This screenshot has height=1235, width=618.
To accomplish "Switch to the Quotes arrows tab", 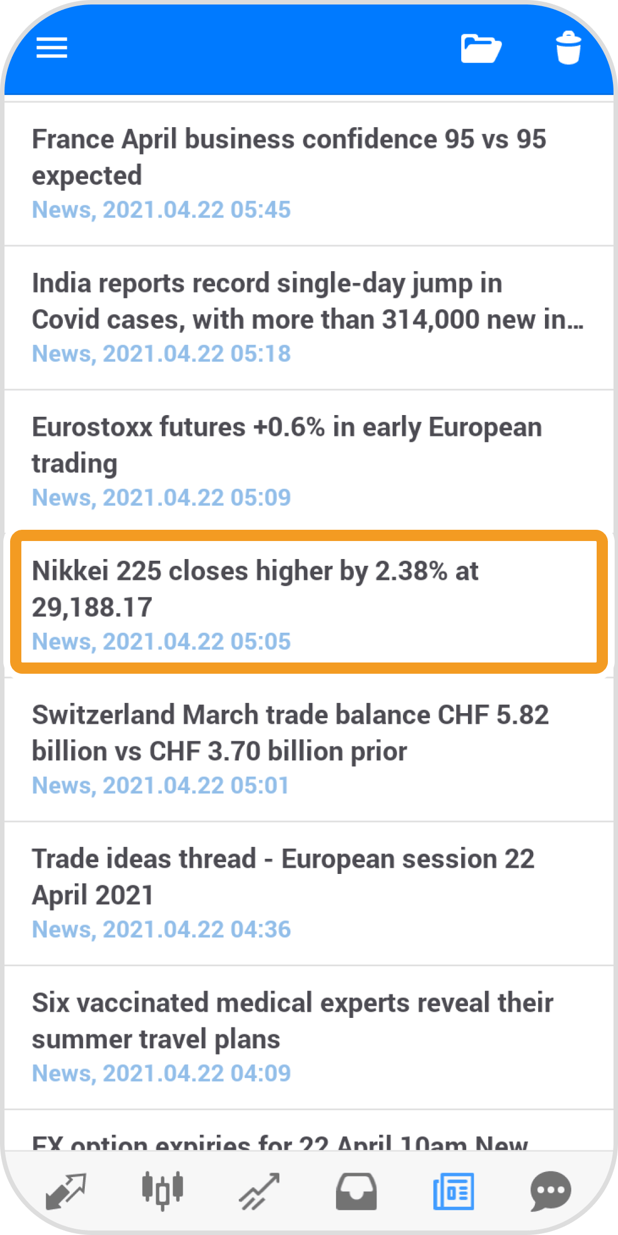I will click(65, 1191).
